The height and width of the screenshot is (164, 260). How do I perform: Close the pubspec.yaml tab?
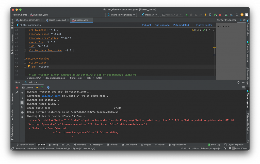tap(91, 20)
